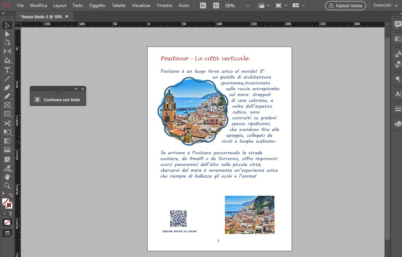Open the Layout menu
The height and width of the screenshot is (257, 402).
(x=60, y=5)
